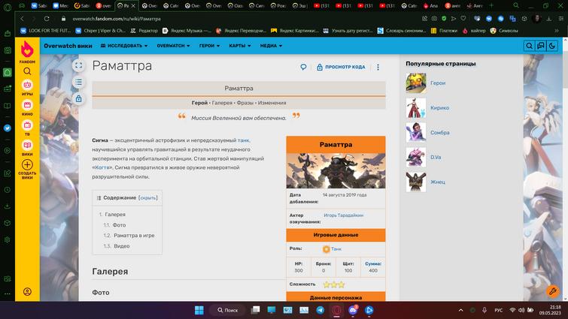This screenshot has height=319, width=568.
Task: Open Discord from the taskbar
Action: pos(353,310)
